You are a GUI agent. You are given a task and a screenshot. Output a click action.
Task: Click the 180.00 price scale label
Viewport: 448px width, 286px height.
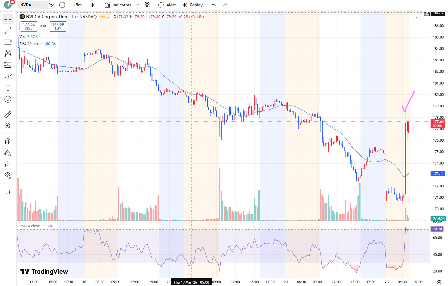[x=438, y=95]
